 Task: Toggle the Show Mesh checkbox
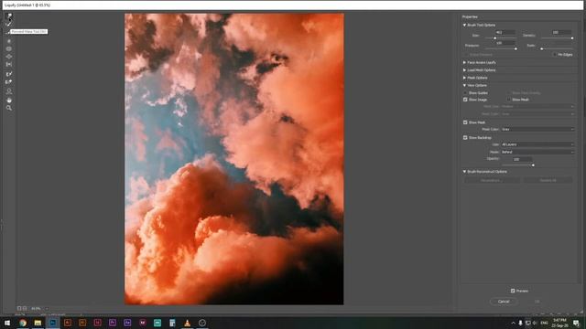(509, 100)
